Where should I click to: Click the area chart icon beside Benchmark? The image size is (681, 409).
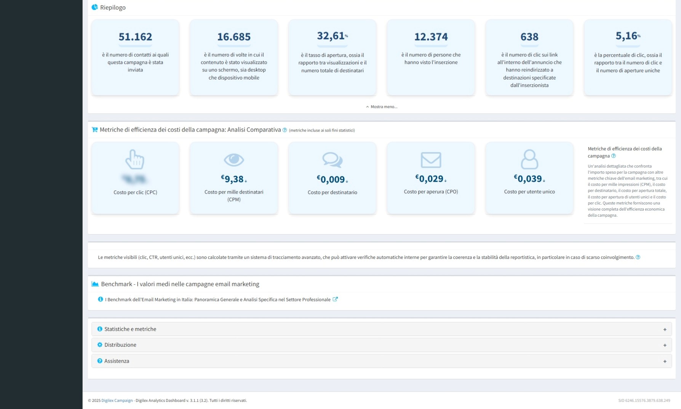(x=95, y=284)
